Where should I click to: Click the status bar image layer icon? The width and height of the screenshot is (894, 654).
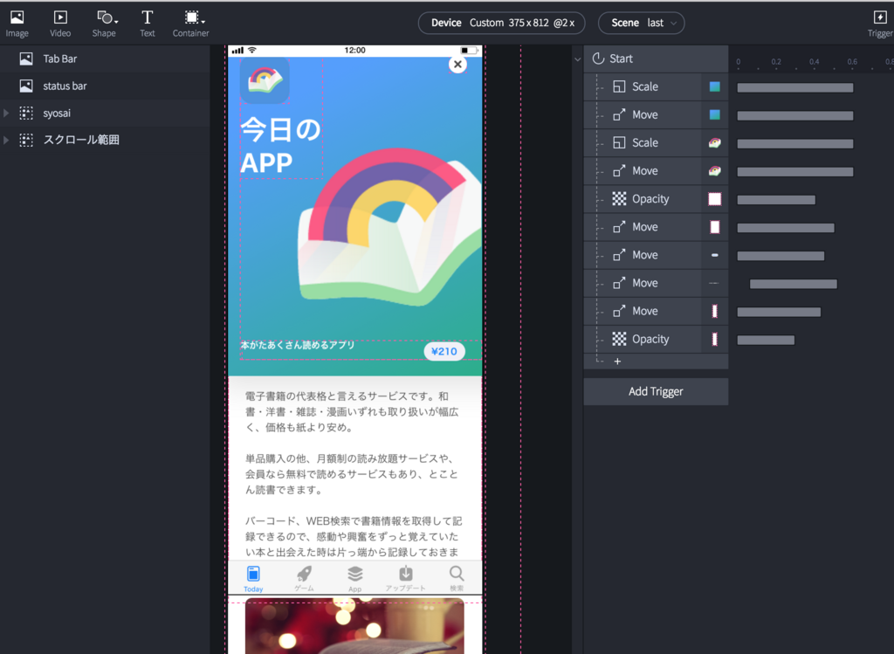pos(26,86)
